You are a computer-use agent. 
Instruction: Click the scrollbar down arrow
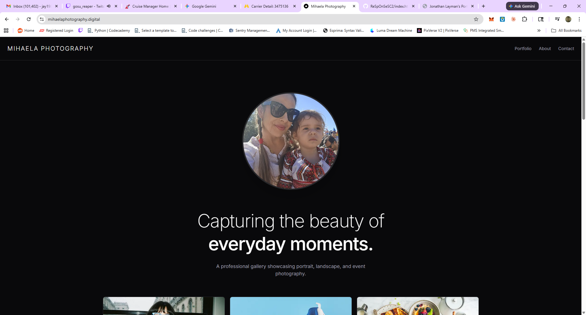[584, 313]
